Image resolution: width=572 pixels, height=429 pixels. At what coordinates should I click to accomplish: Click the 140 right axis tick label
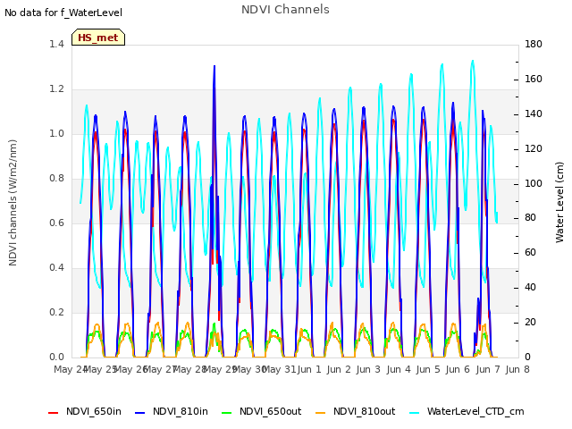534,114
